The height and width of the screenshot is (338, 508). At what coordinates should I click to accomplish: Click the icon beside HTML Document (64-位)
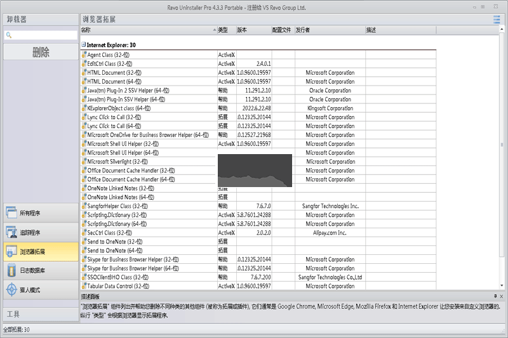84,82
